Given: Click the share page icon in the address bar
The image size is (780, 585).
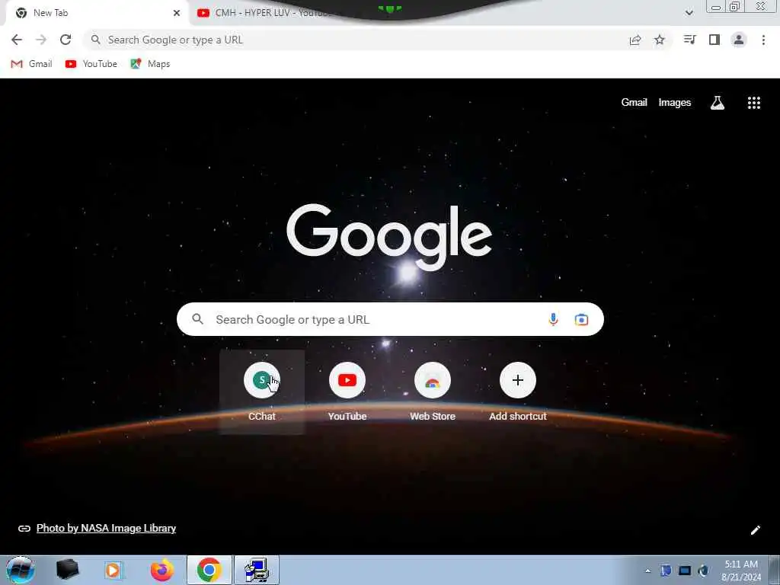Looking at the screenshot, I should tap(635, 40).
